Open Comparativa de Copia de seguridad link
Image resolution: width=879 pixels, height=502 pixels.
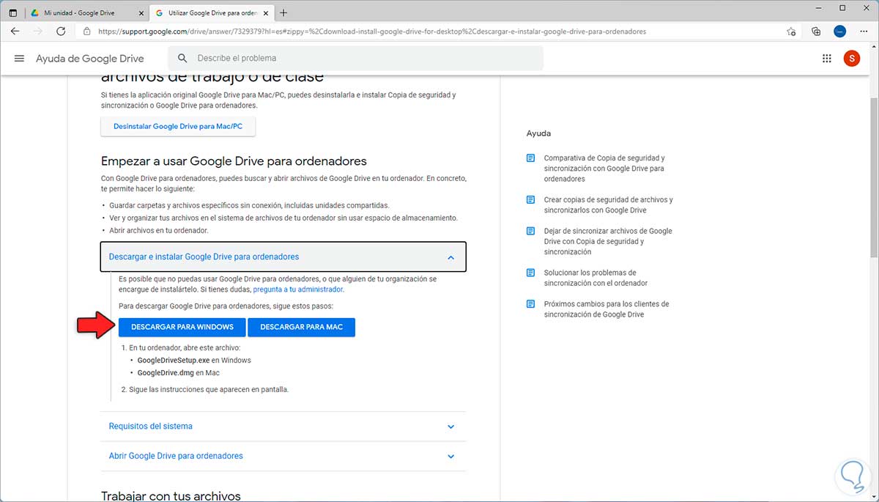click(604, 169)
